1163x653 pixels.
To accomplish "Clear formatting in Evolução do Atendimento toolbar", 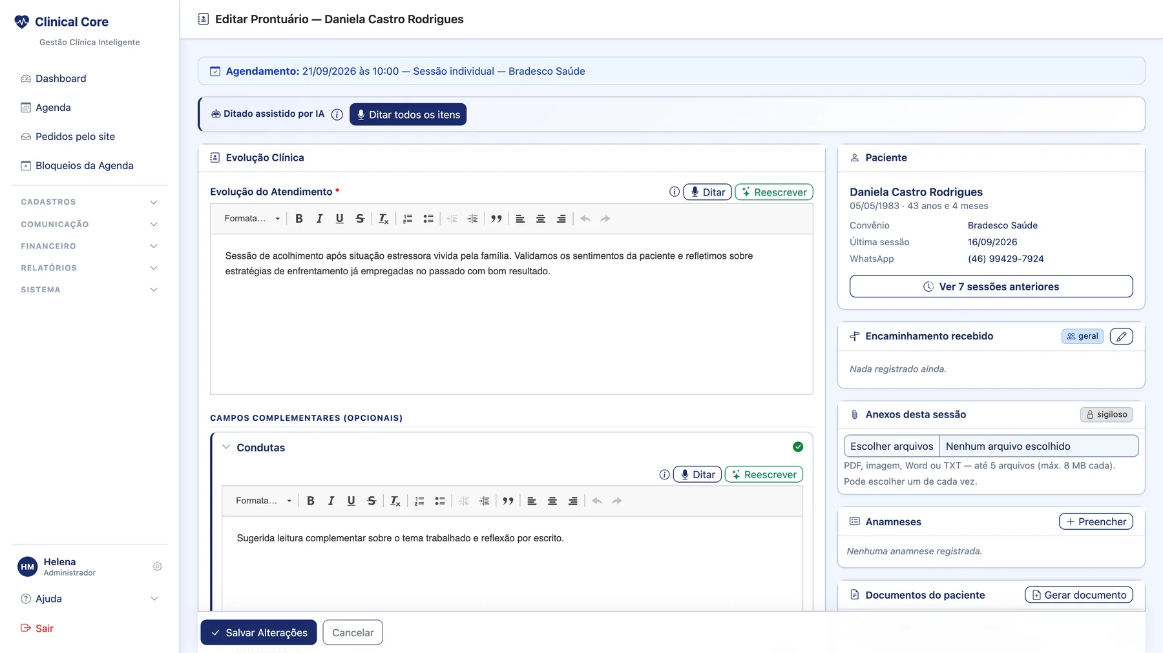I will click(x=384, y=219).
